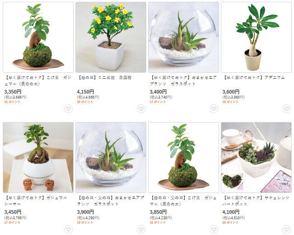Follow the ガジュマル シーサー product title link
Image resolution: width=294 pixels, height=235 pixels.
tap(36, 201)
